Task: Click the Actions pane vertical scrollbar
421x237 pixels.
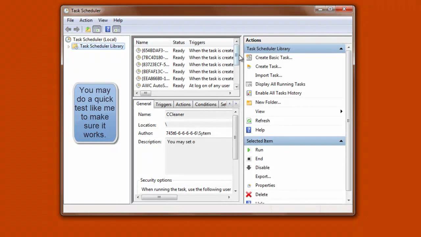Action: point(349,121)
